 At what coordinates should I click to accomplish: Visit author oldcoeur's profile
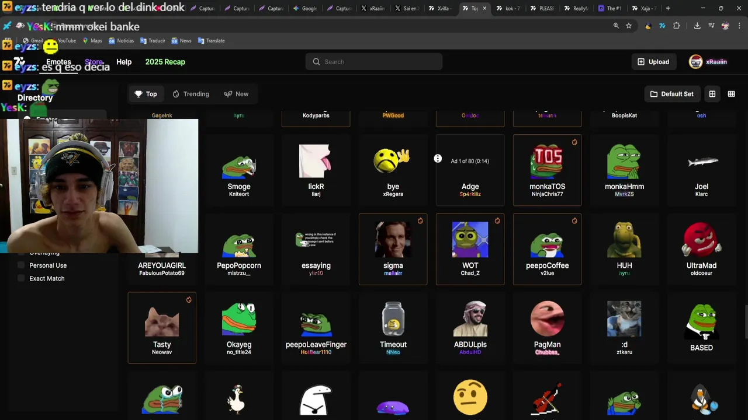click(701, 273)
